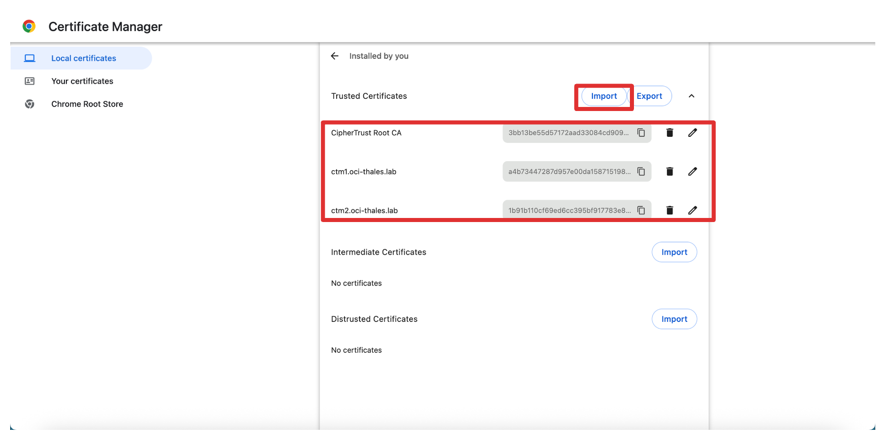Import a distrusted certificate
Viewport: 885px width, 440px height.
pos(674,319)
